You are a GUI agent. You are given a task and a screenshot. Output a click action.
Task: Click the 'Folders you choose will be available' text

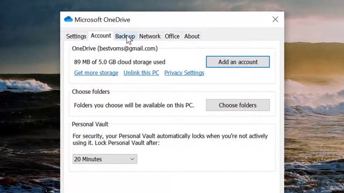[x=134, y=106]
